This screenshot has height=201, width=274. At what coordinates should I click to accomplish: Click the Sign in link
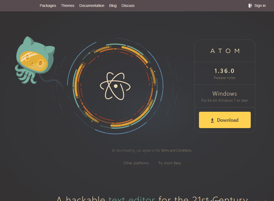[260, 6]
